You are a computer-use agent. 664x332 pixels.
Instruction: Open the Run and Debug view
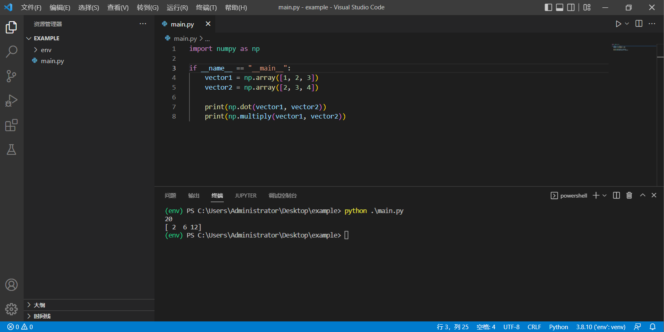tap(11, 101)
